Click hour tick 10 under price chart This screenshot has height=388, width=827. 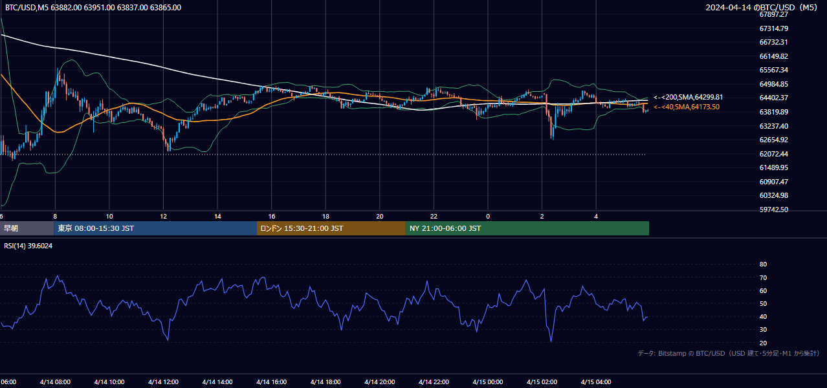pyautogui.click(x=109, y=216)
